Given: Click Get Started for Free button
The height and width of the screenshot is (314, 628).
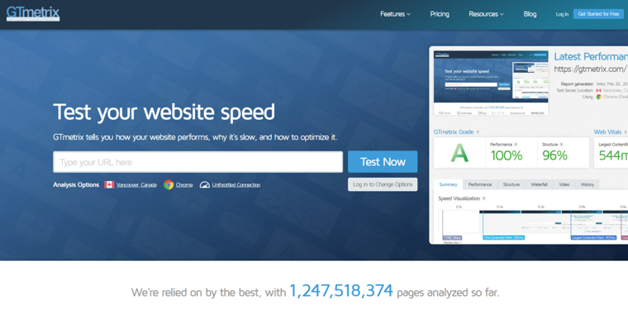Looking at the screenshot, I should click(x=598, y=14).
